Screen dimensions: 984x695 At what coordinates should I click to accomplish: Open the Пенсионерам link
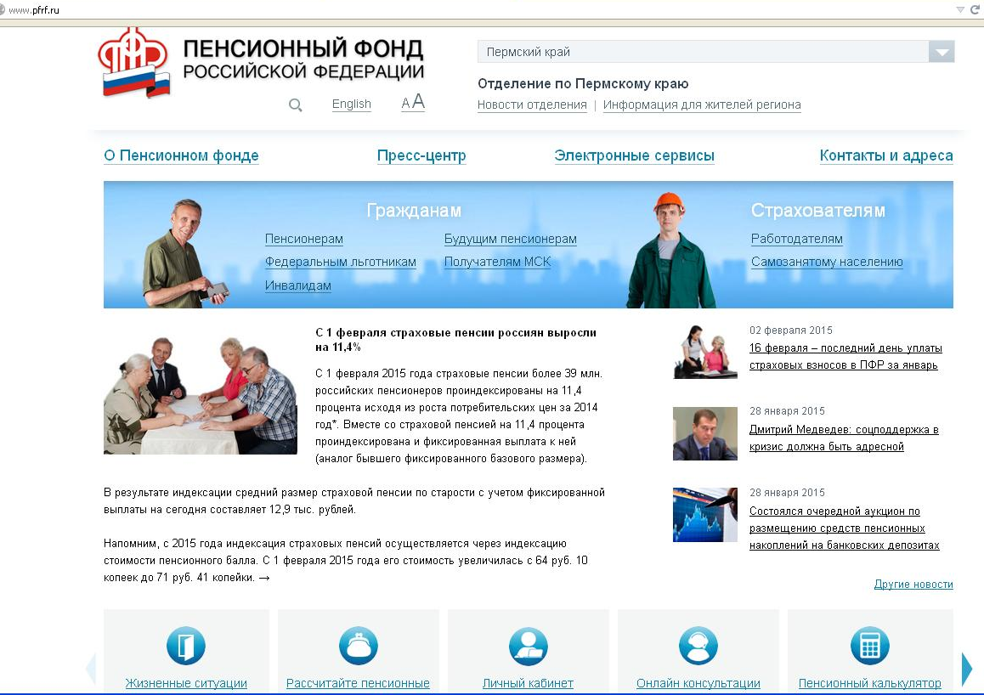(x=303, y=239)
